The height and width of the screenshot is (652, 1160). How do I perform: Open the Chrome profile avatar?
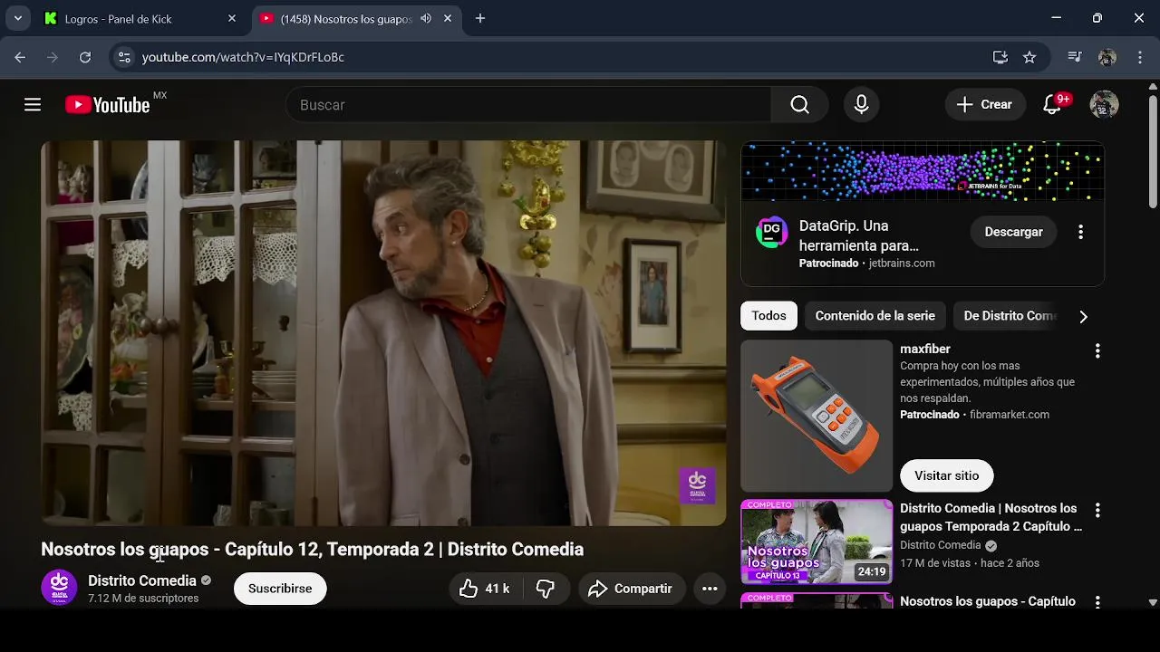(x=1107, y=57)
